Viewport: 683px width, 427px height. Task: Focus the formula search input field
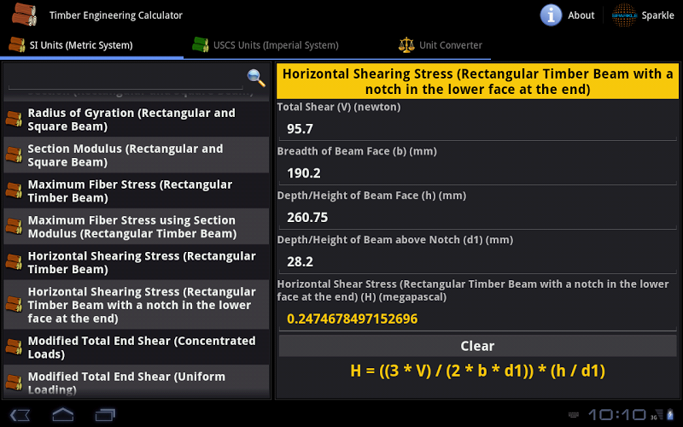pyautogui.click(x=126, y=79)
